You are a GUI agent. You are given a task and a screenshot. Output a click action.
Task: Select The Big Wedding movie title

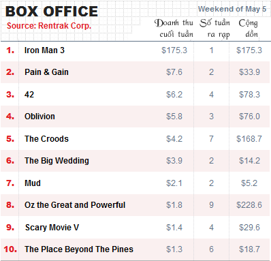pos(57,161)
